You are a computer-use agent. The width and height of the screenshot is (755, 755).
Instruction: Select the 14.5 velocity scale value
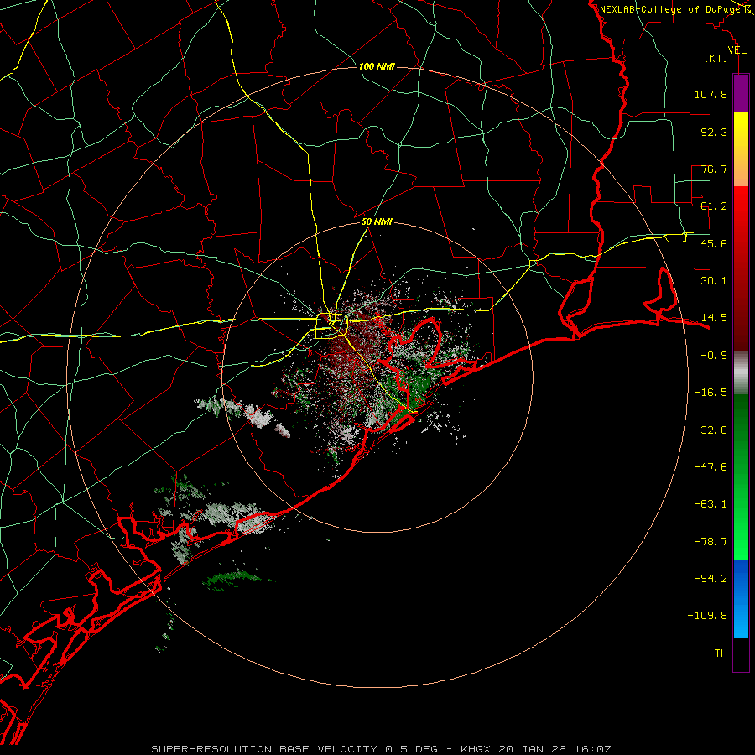(714, 318)
